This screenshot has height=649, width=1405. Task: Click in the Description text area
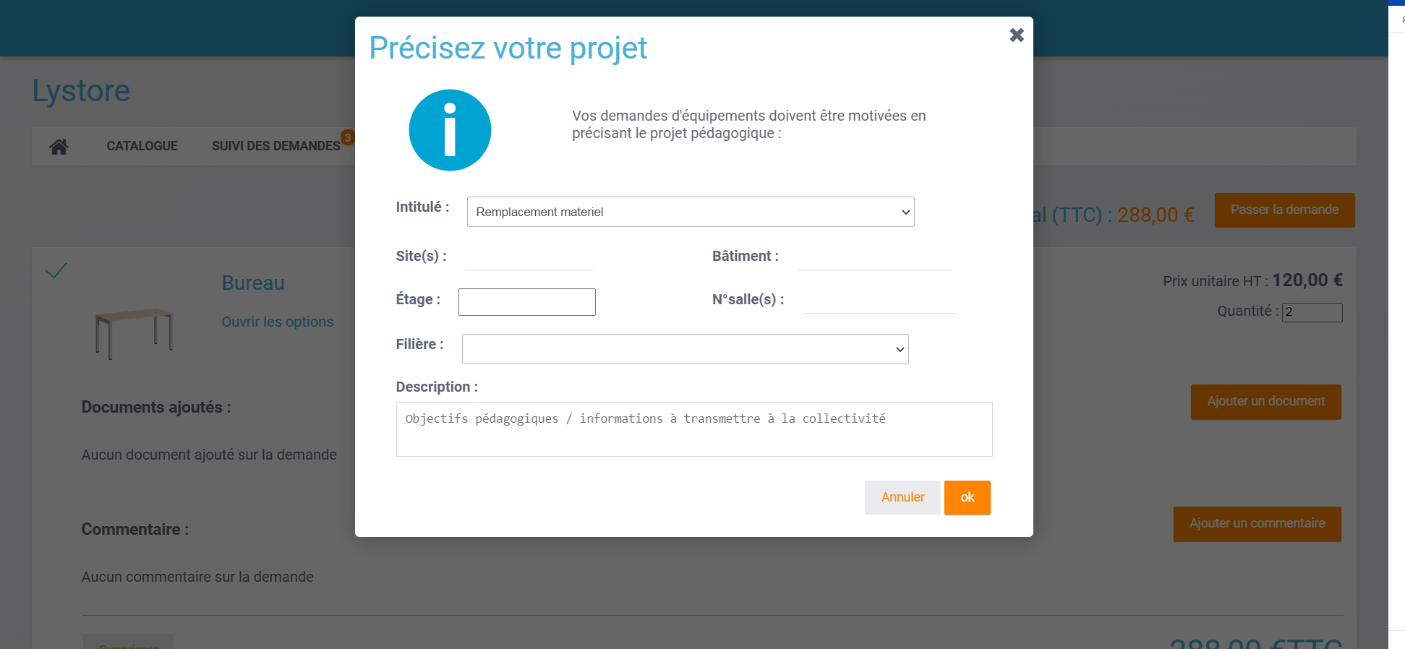(693, 429)
